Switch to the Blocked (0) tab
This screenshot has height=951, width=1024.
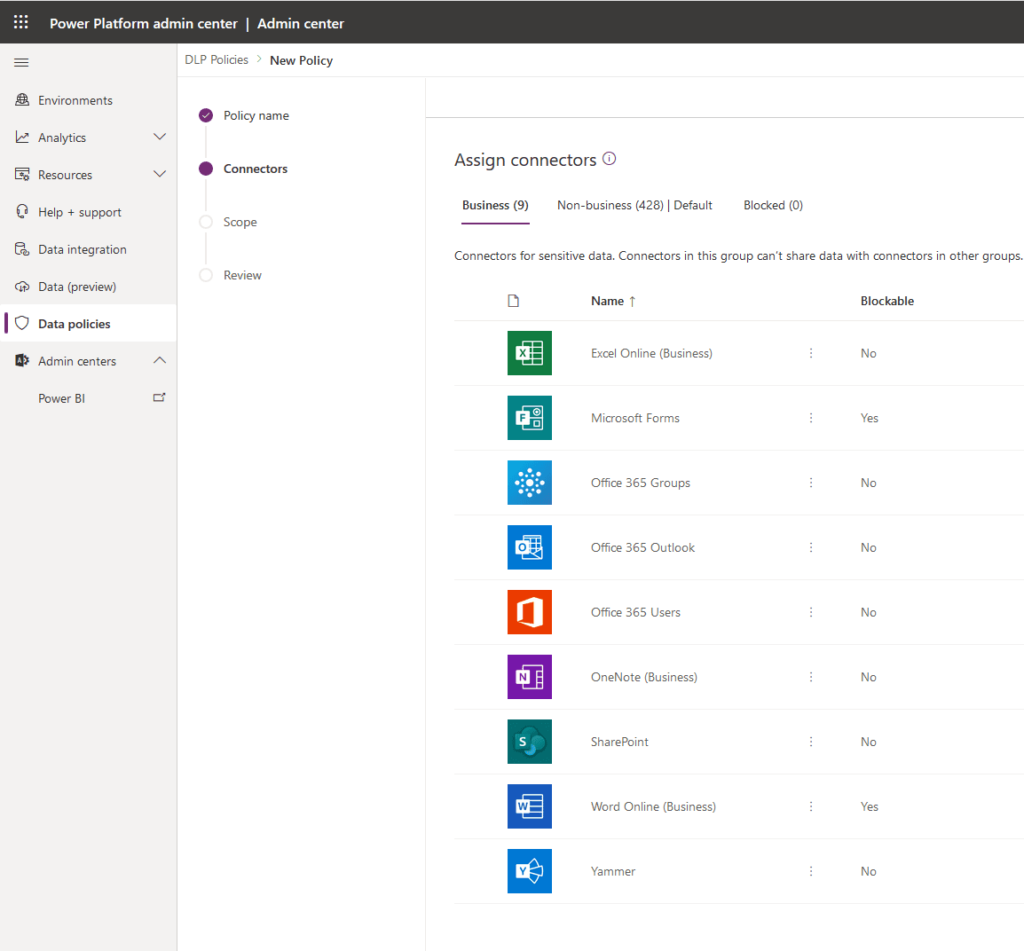point(773,205)
